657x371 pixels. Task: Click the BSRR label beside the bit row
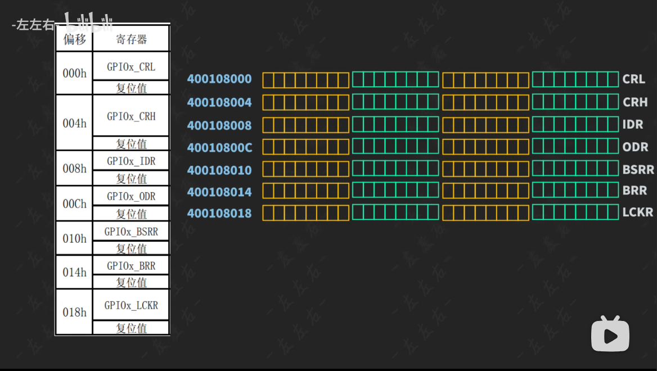coord(638,169)
